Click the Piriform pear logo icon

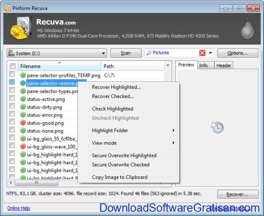[x=246, y=29]
